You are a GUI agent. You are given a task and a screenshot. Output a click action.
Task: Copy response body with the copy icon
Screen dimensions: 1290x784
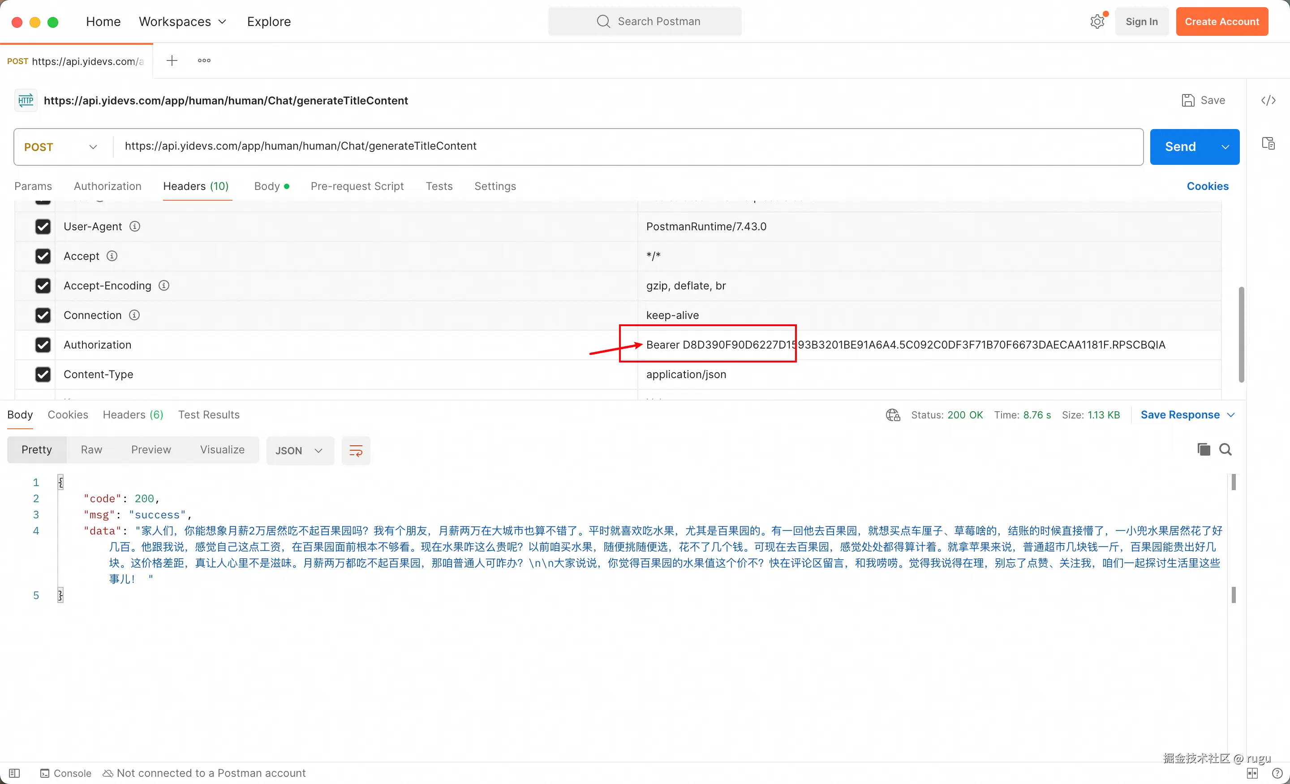1203,449
